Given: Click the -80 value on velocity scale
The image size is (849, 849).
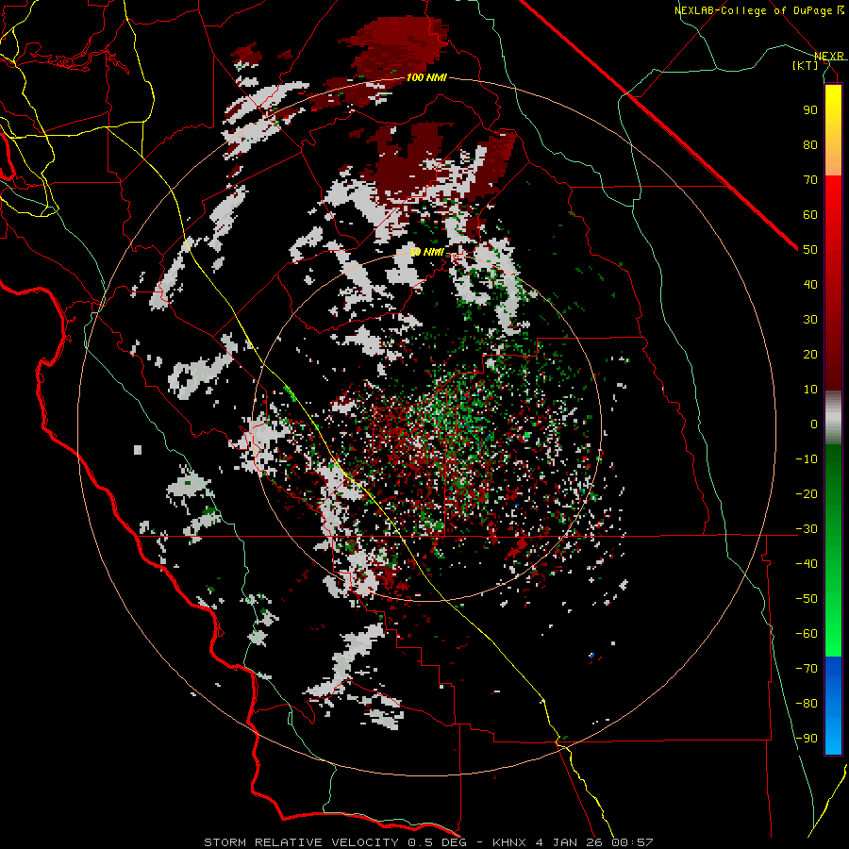Looking at the screenshot, I should point(807,704).
